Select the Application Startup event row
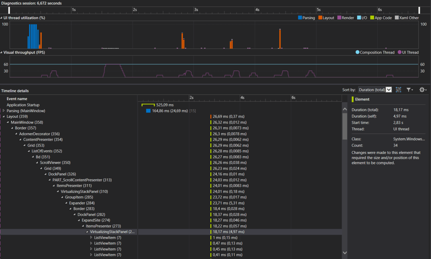 click(x=23, y=105)
